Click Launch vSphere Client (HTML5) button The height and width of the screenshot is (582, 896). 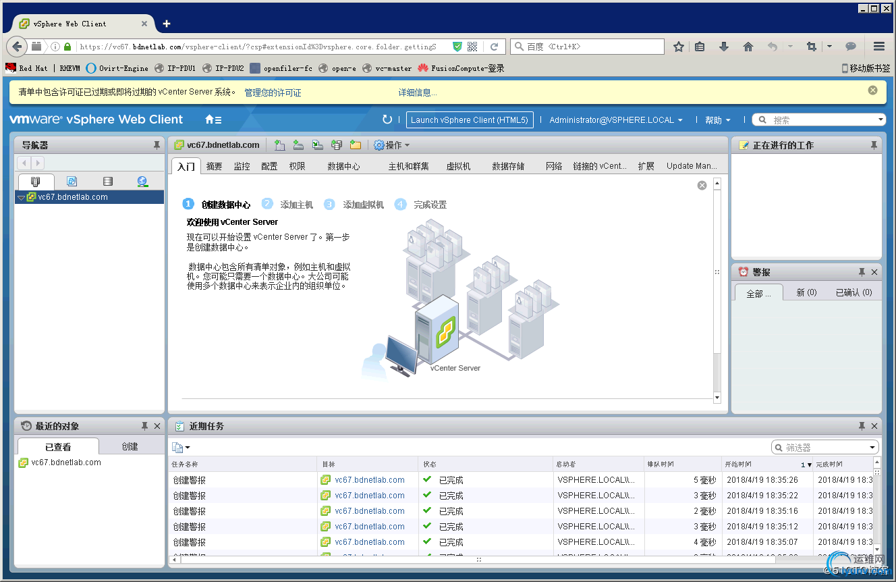470,120
